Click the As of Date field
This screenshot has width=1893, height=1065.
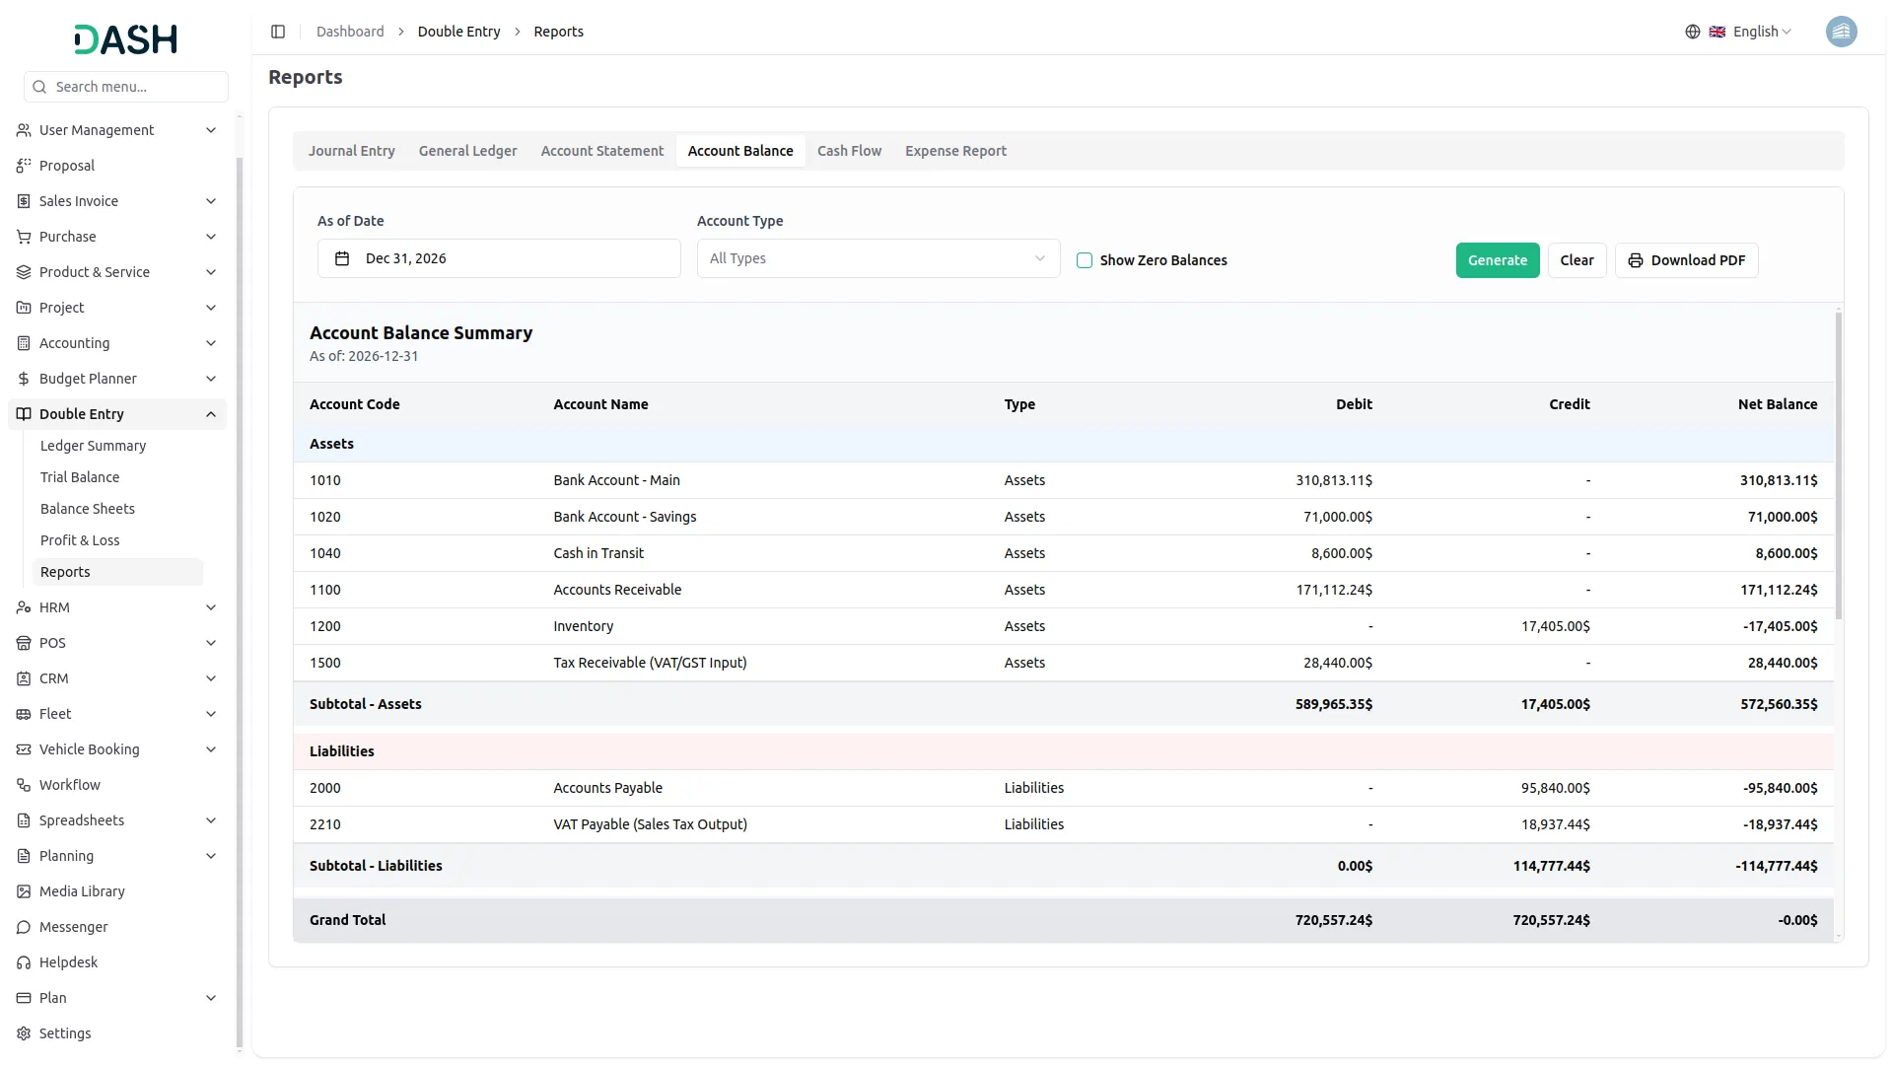click(x=499, y=258)
